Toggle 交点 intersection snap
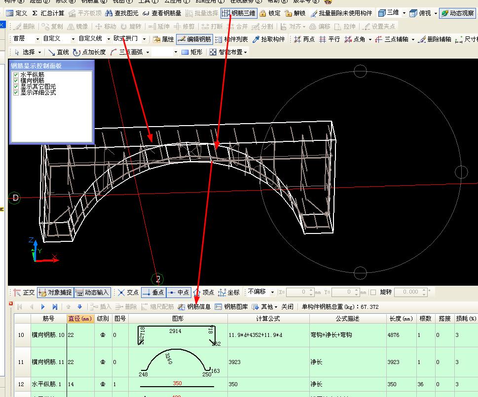478x397 pixels. (128, 292)
